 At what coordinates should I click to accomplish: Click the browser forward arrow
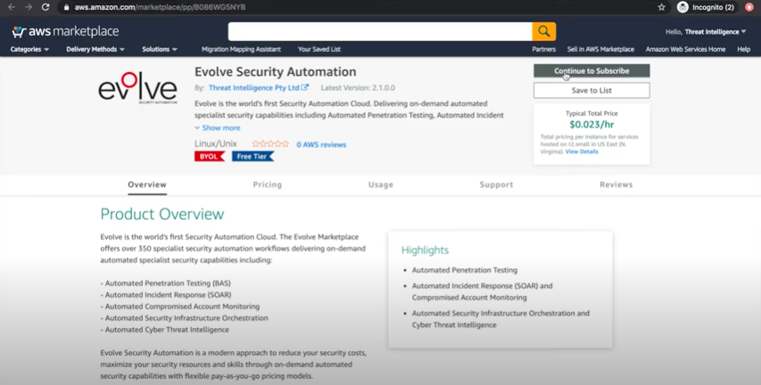[29, 7]
